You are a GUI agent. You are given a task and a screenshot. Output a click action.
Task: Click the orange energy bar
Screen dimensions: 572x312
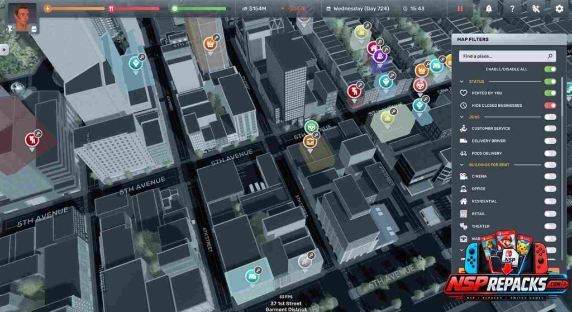click(74, 8)
